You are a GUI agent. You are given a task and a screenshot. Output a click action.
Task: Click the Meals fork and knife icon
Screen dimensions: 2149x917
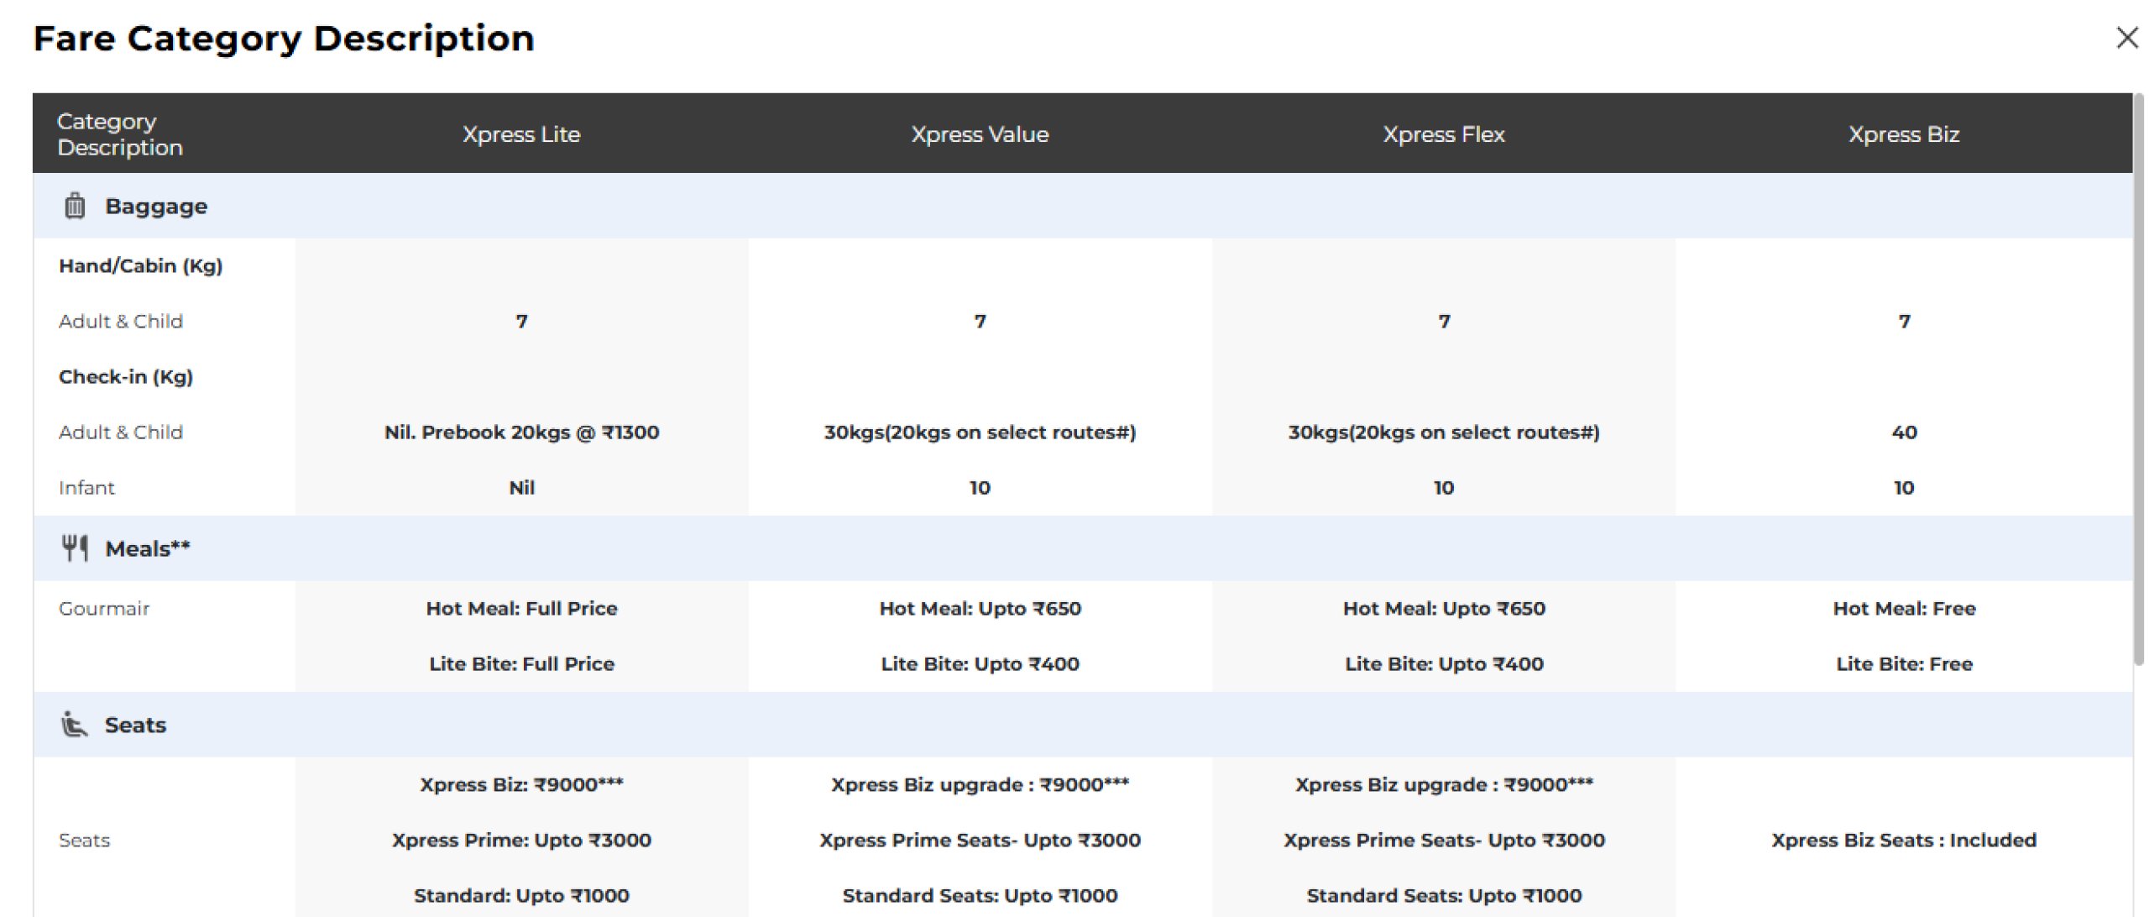click(x=75, y=548)
